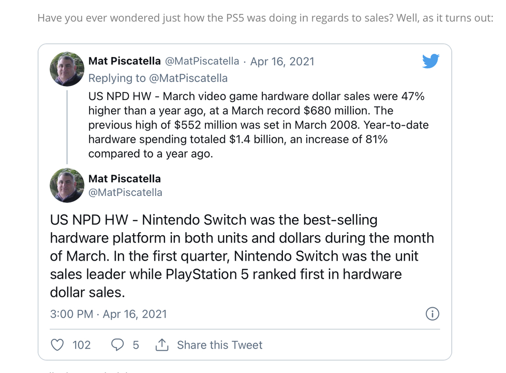Open the Apr 16, 2021 header date link
Viewport: 506px width, 373px height.
(282, 61)
